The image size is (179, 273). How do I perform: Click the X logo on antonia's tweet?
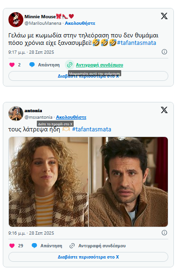pyautogui.click(x=164, y=110)
